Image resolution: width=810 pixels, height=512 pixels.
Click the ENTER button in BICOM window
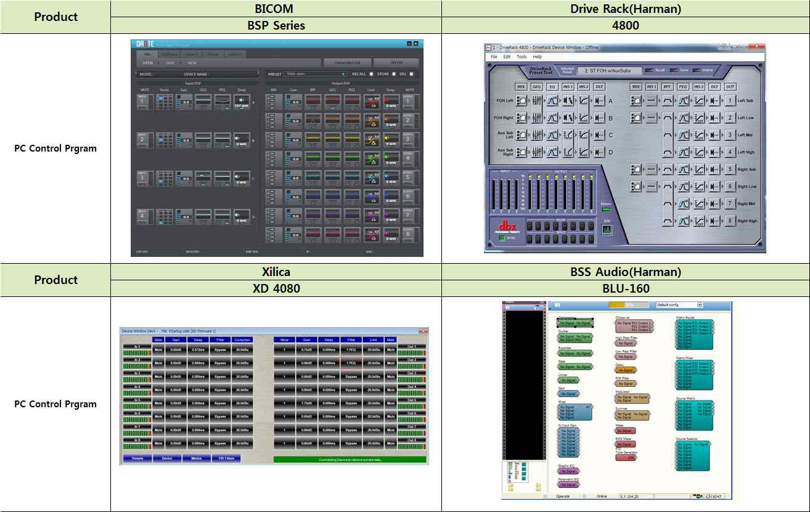tap(396, 63)
